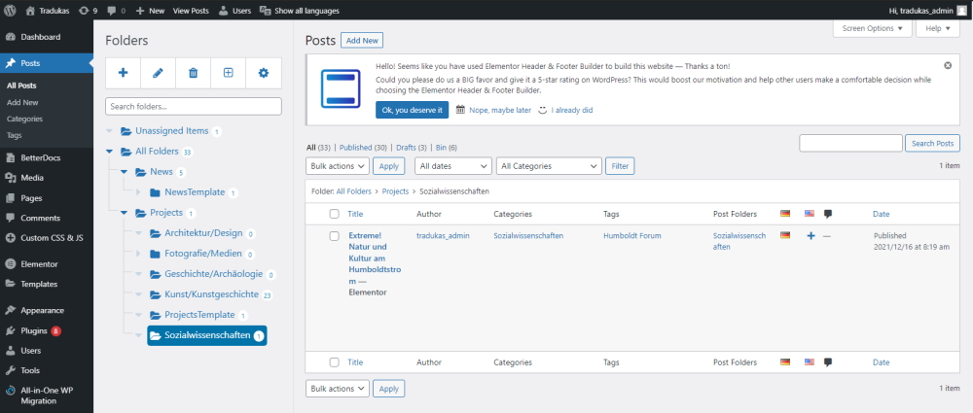Filter posts by Drafts (3)
Viewport: 973px width, 413px height.
tap(412, 148)
